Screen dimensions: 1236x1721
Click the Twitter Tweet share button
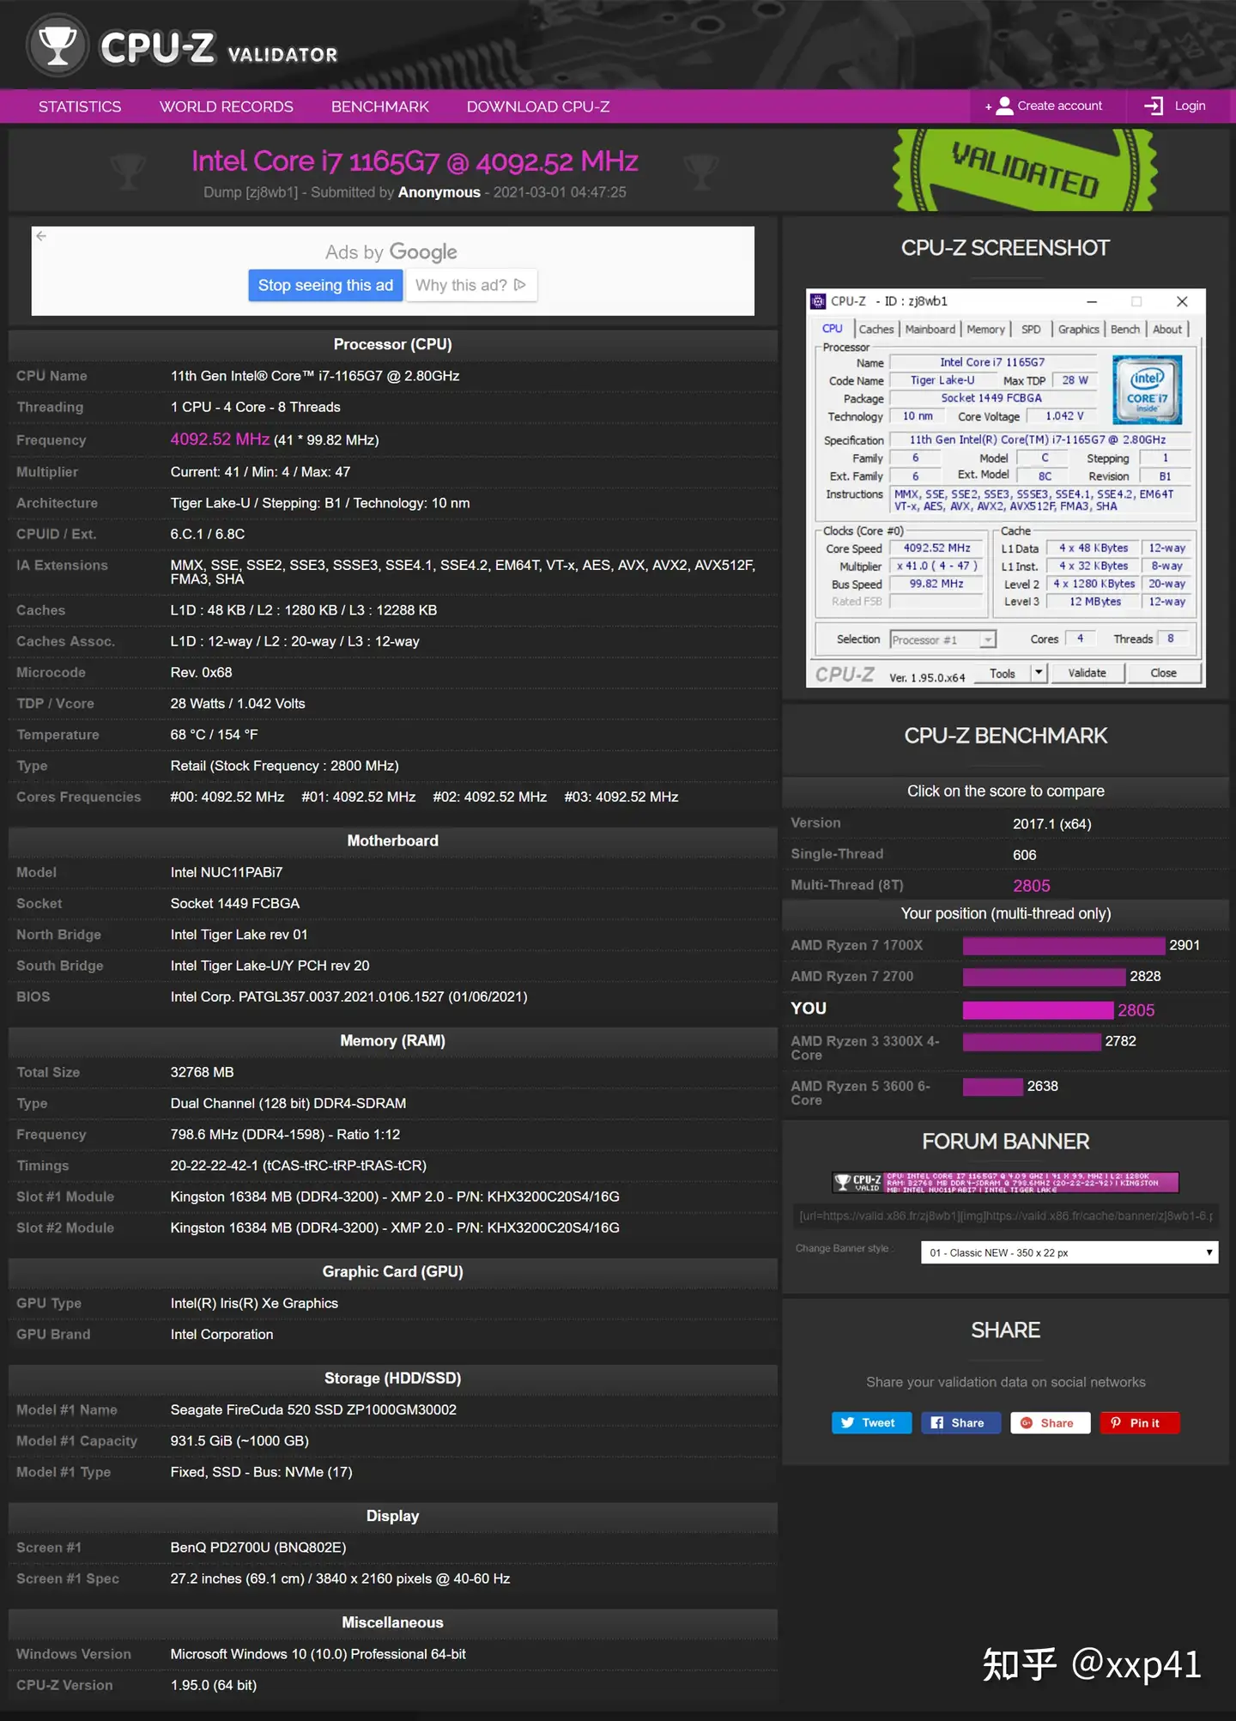coord(870,1423)
